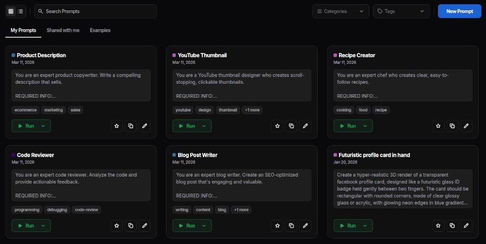Expand Run options for Futuristic profile card
Image resolution: width=486 pixels, height=244 pixels.
[365, 226]
